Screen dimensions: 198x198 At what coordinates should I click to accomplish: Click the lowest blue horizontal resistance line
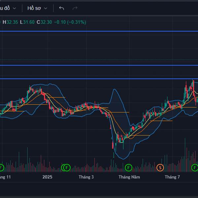(x=99, y=79)
